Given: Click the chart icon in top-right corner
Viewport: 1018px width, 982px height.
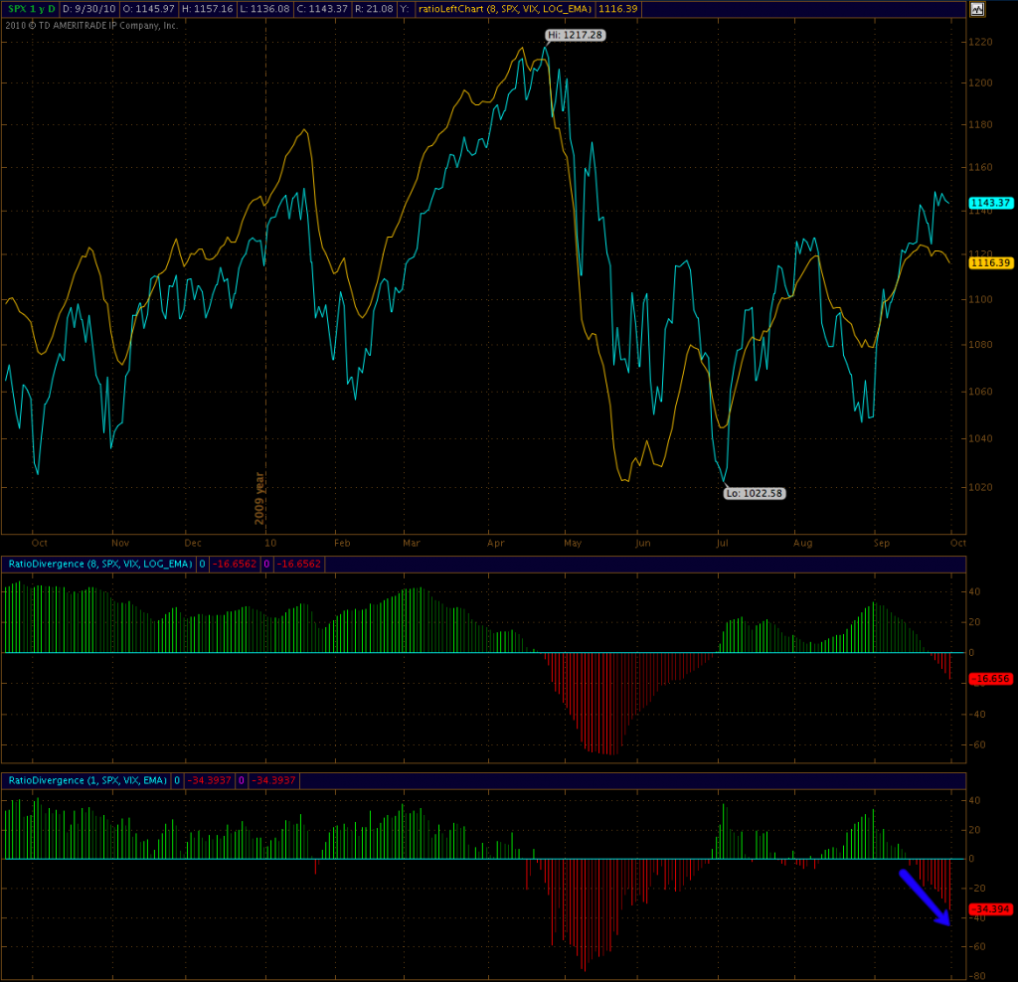Looking at the screenshot, I should coord(976,9).
